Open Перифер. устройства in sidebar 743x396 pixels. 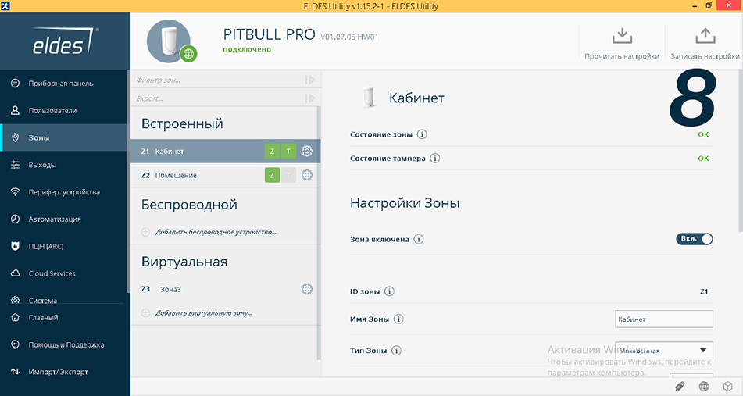pos(64,192)
